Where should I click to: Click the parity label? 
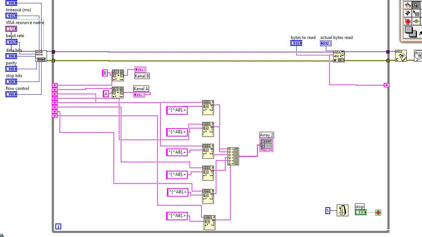(x=11, y=63)
